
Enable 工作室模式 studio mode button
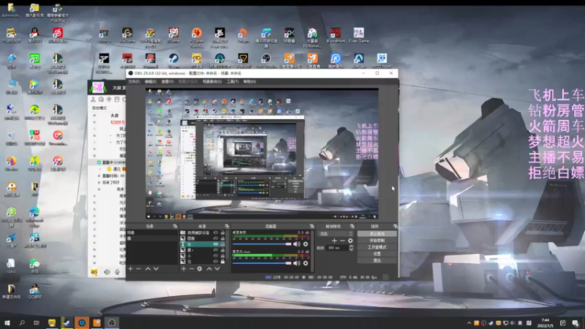pyautogui.click(x=377, y=247)
